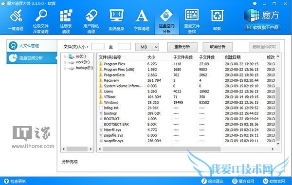Open the MB size unit dropdown
292x185 pixels.
point(147,47)
